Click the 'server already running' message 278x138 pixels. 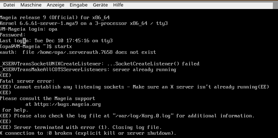144,70
